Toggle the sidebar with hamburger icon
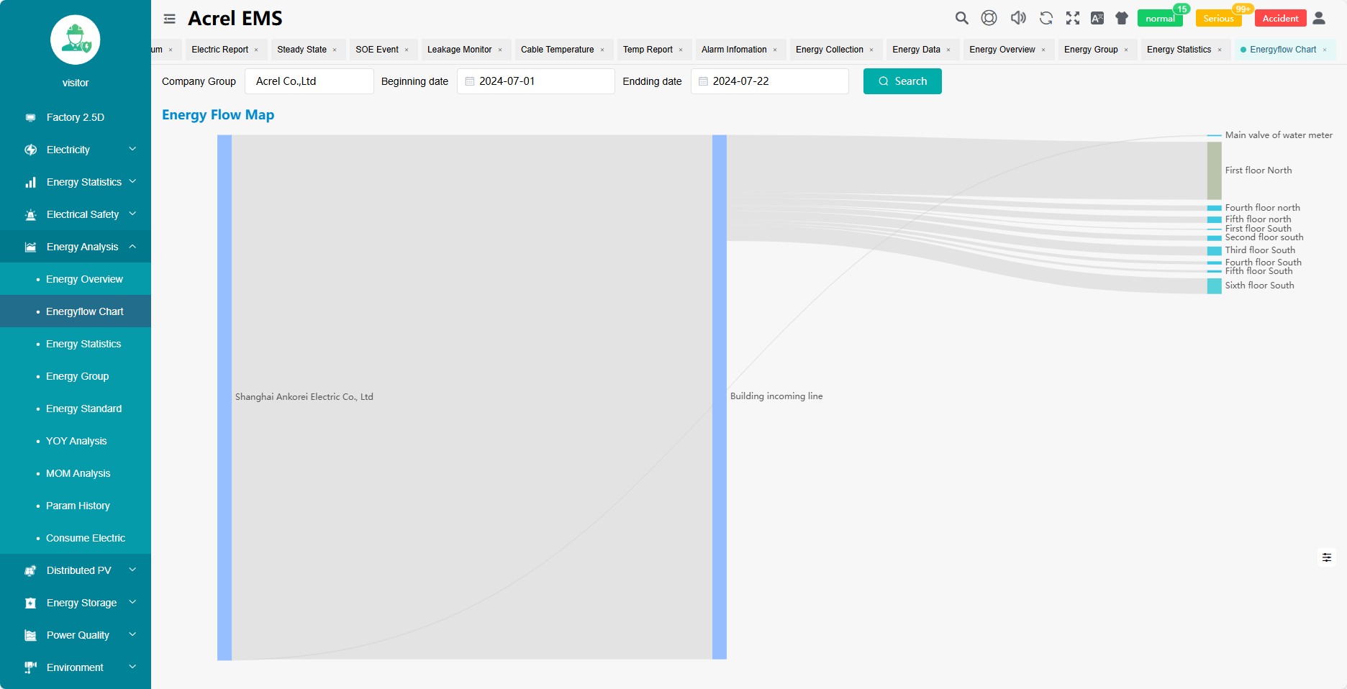Viewport: 1347px width, 689px height. coord(170,19)
